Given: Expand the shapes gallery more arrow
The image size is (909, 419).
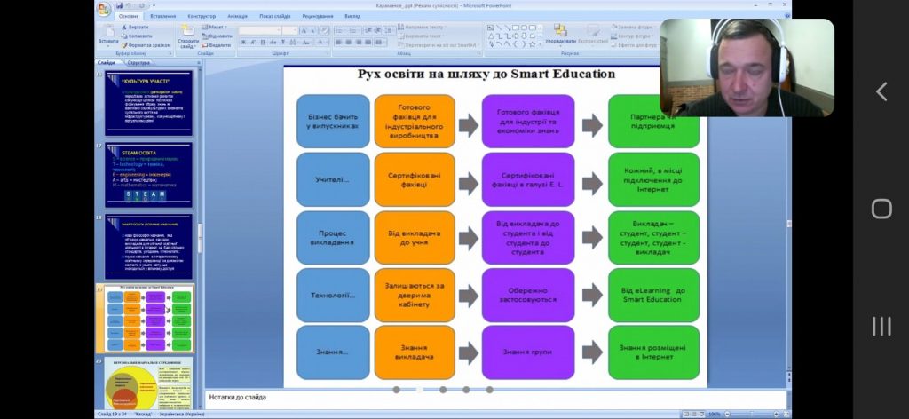Looking at the screenshot, I should tap(541, 44).
